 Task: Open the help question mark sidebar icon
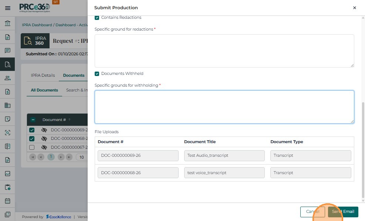coord(7,214)
